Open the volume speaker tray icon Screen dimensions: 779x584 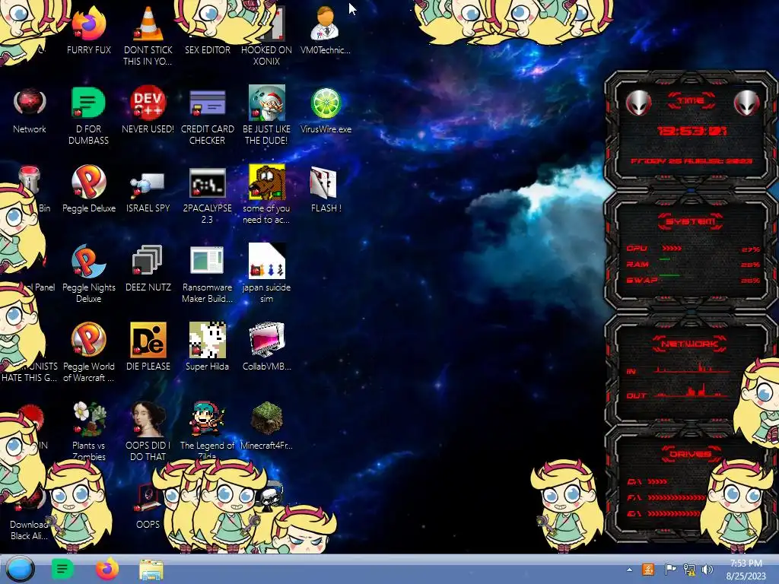(707, 570)
